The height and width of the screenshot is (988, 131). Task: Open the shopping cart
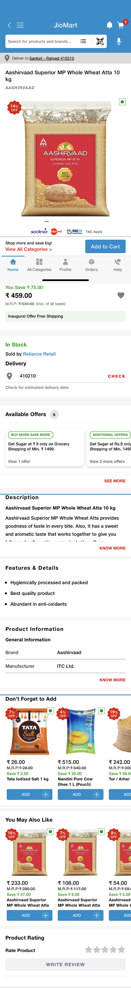coord(121,25)
